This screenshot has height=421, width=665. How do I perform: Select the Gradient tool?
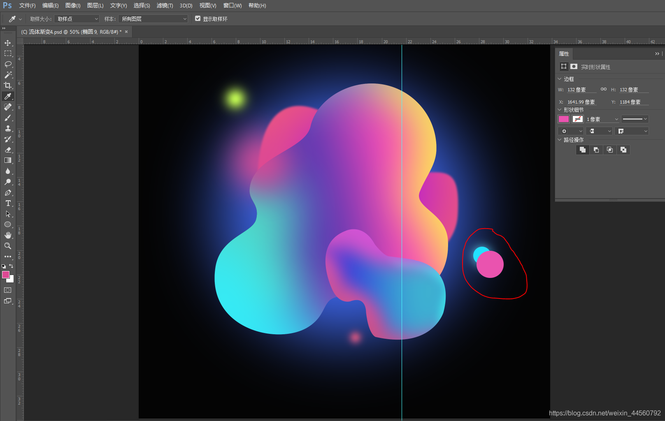click(x=8, y=160)
